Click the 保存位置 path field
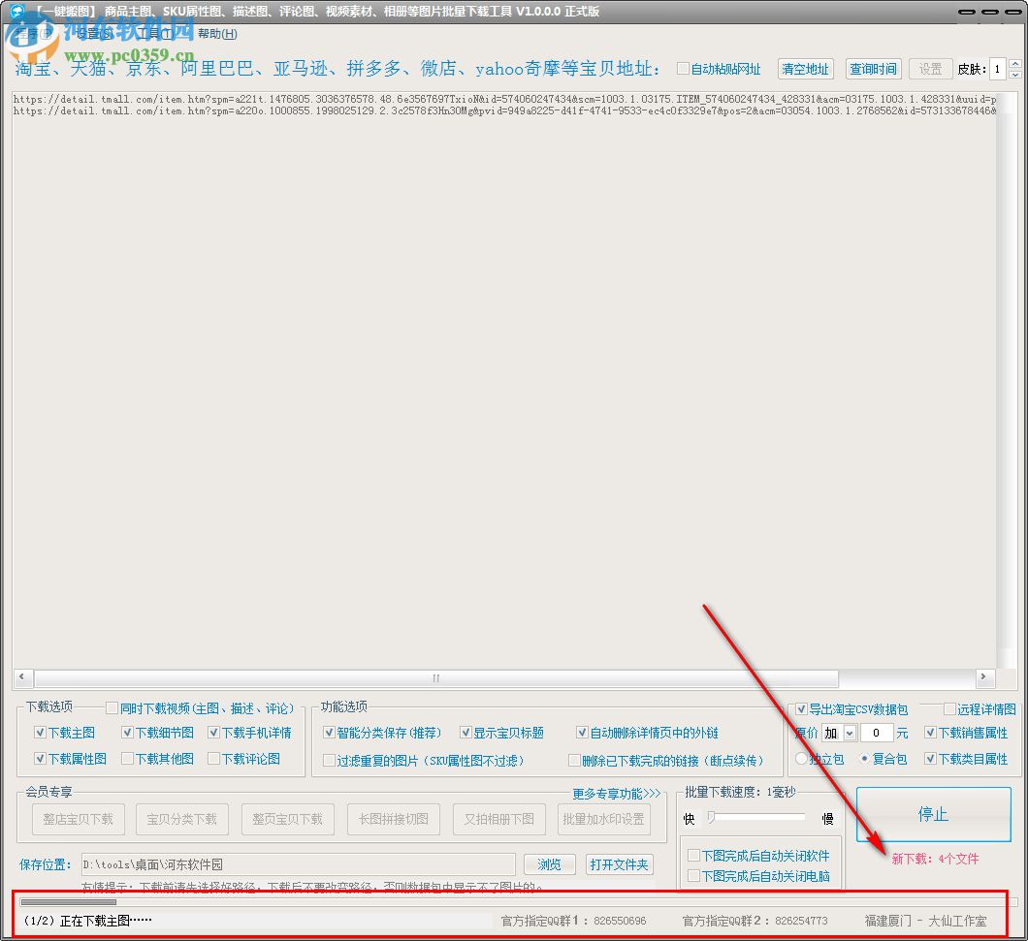Image resolution: width=1028 pixels, height=941 pixels. pyautogui.click(x=299, y=864)
